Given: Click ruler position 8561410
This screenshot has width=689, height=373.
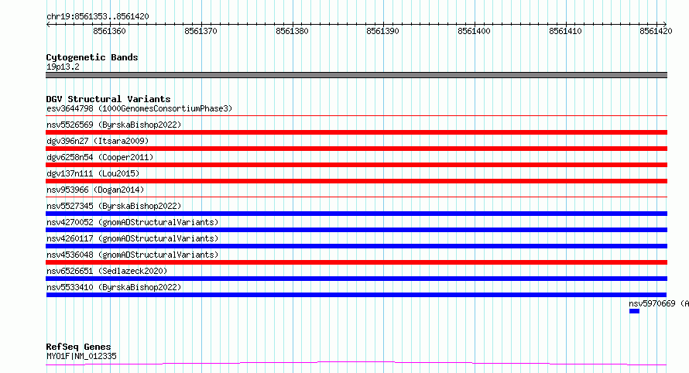Looking at the screenshot, I should [x=566, y=31].
